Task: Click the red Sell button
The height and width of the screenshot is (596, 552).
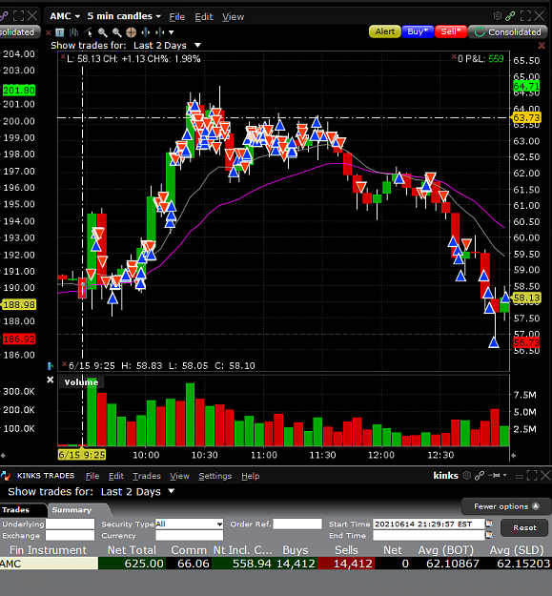Action: (451, 31)
